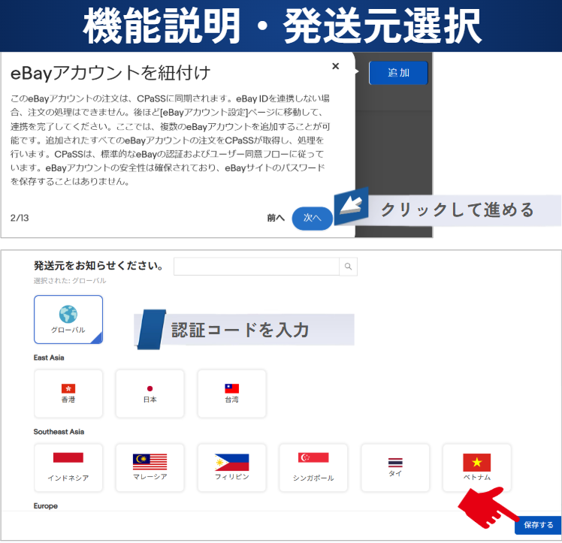562x543 pixels.
Task: Choose the フィリピン flag tile
Action: click(231, 467)
